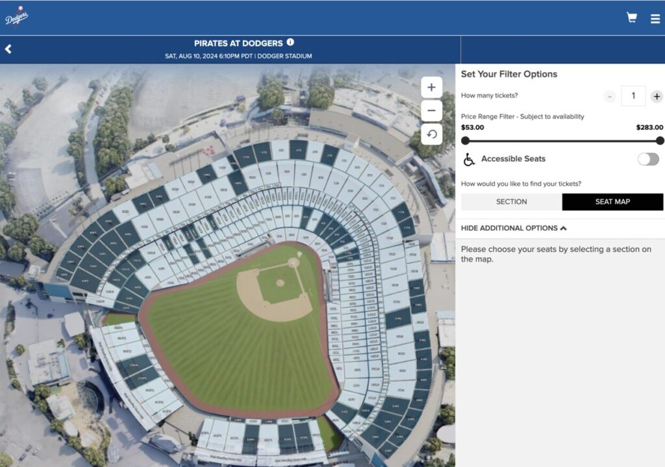Viewport: 665px width, 467px height.
Task: Enable the Accessible Seats toggle
Action: click(x=647, y=159)
